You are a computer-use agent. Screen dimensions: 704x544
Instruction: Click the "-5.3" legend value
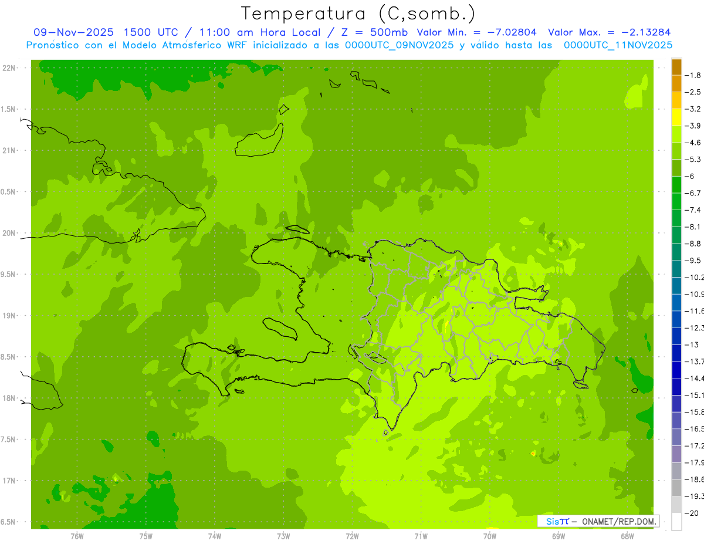pos(693,160)
